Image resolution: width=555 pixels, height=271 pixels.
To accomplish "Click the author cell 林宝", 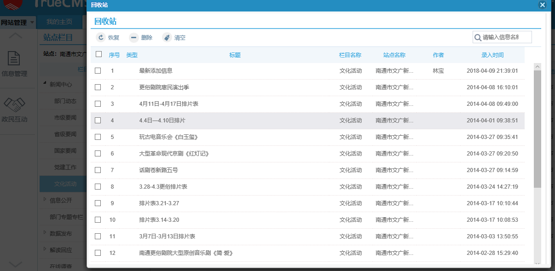I will pos(439,71).
